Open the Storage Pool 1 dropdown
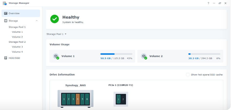The height and width of the screenshot is (110, 231). tap(56, 34)
